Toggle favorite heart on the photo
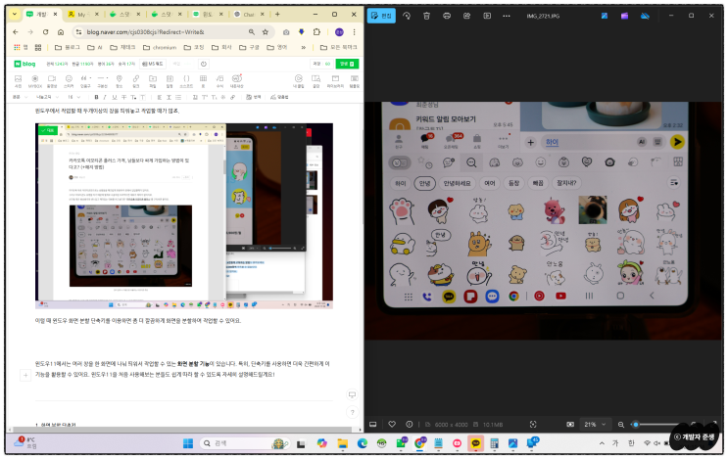The width and height of the screenshot is (728, 459). coord(392,424)
